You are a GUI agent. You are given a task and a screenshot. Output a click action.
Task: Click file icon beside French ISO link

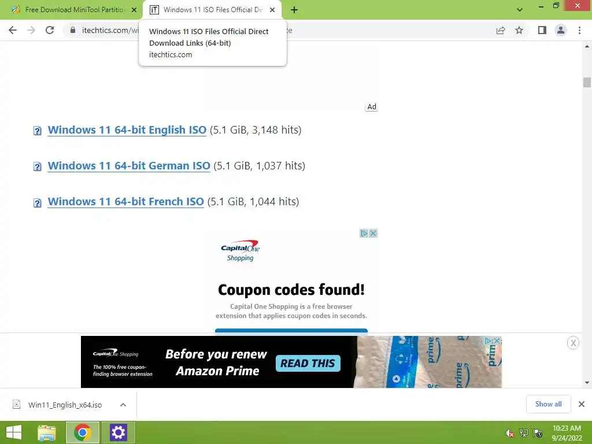(38, 203)
